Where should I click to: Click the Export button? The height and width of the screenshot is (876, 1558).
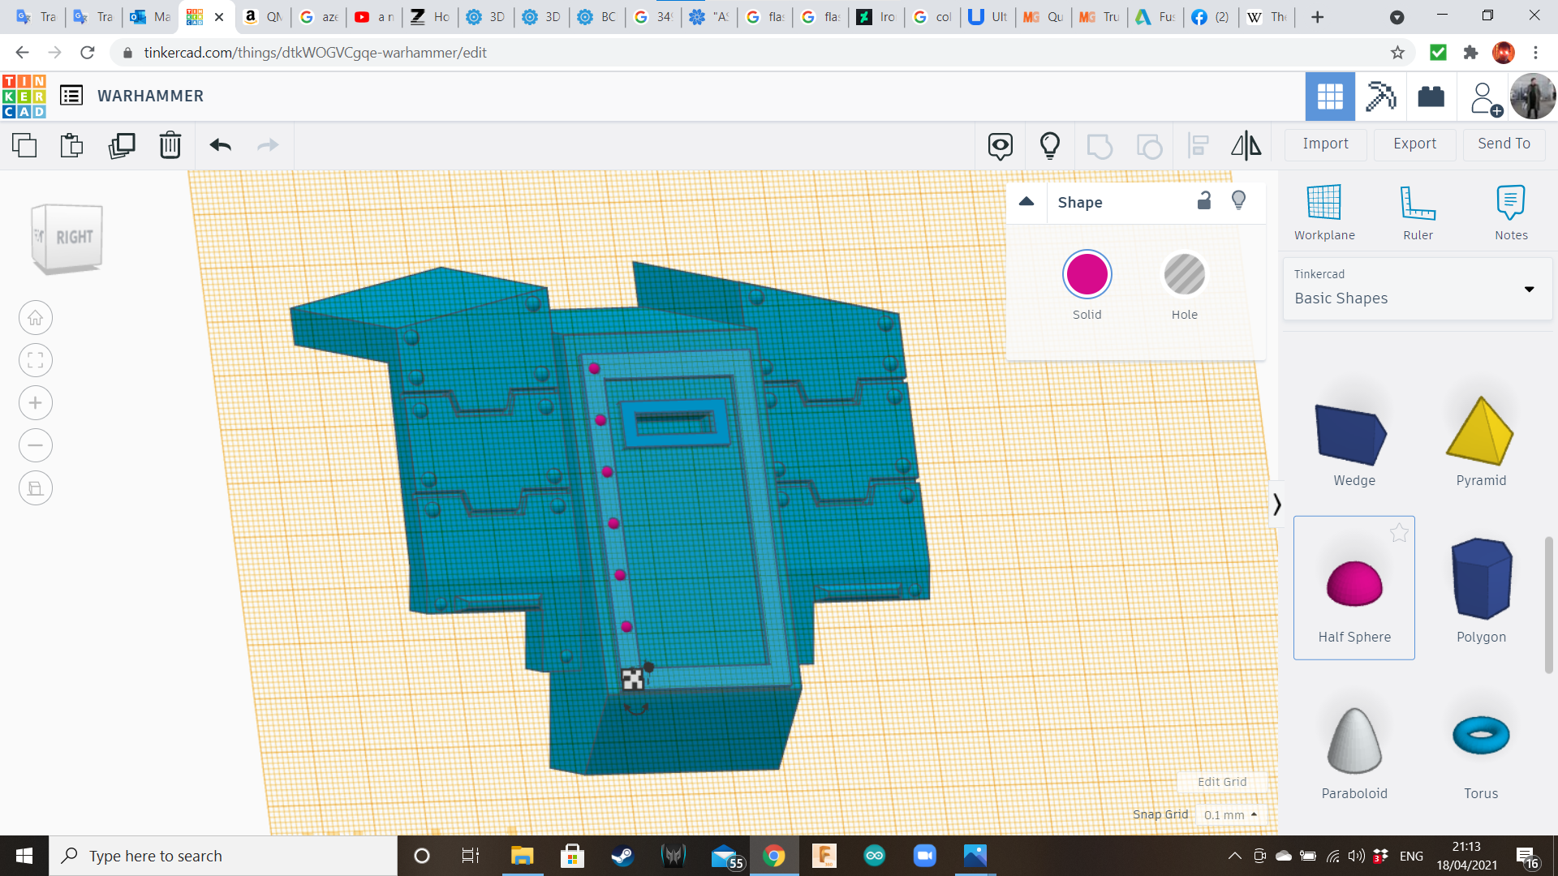pos(1414,144)
